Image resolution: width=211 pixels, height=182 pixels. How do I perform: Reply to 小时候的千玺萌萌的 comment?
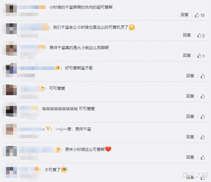tap(185, 15)
